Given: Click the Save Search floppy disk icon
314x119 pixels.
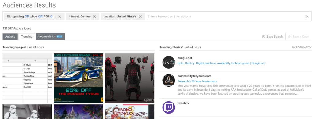Looking at the screenshot, I should click(x=264, y=37).
